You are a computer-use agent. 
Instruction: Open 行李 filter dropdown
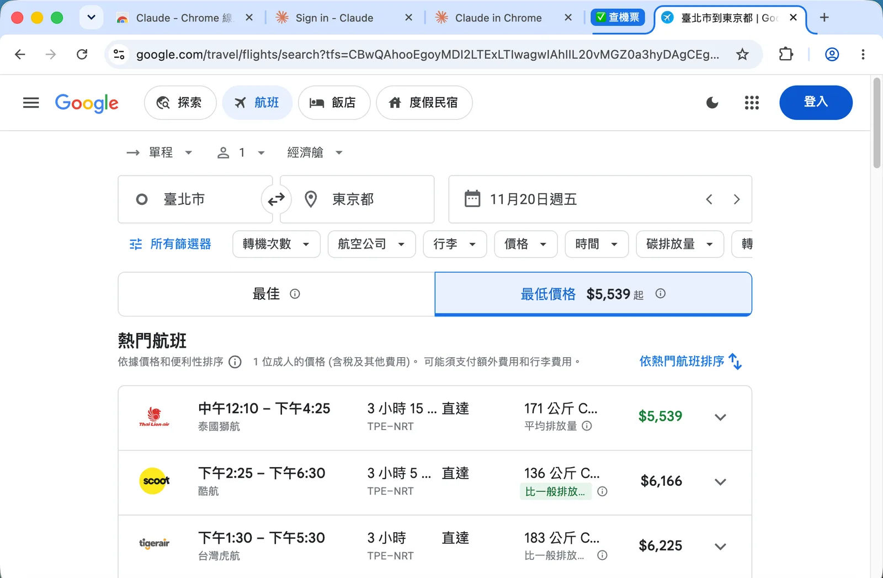pyautogui.click(x=455, y=244)
